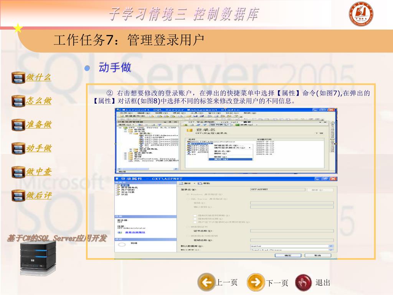Viewport: 393px width, 295px height.
Task: Click the database icon beside 准备做
Action: pos(18,125)
